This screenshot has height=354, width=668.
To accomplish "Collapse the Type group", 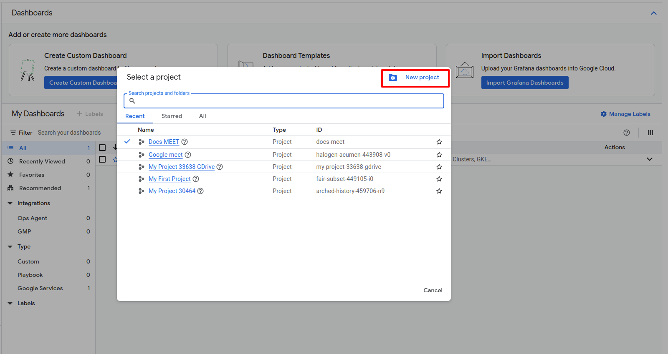I will pos(10,247).
